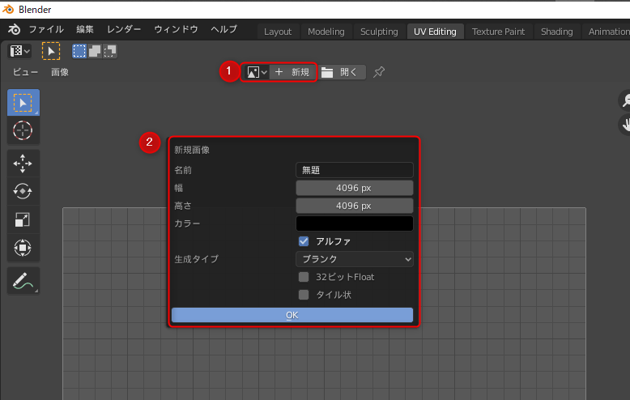Activate the Rotate tool
Viewport: 630px width, 400px height.
point(23,191)
